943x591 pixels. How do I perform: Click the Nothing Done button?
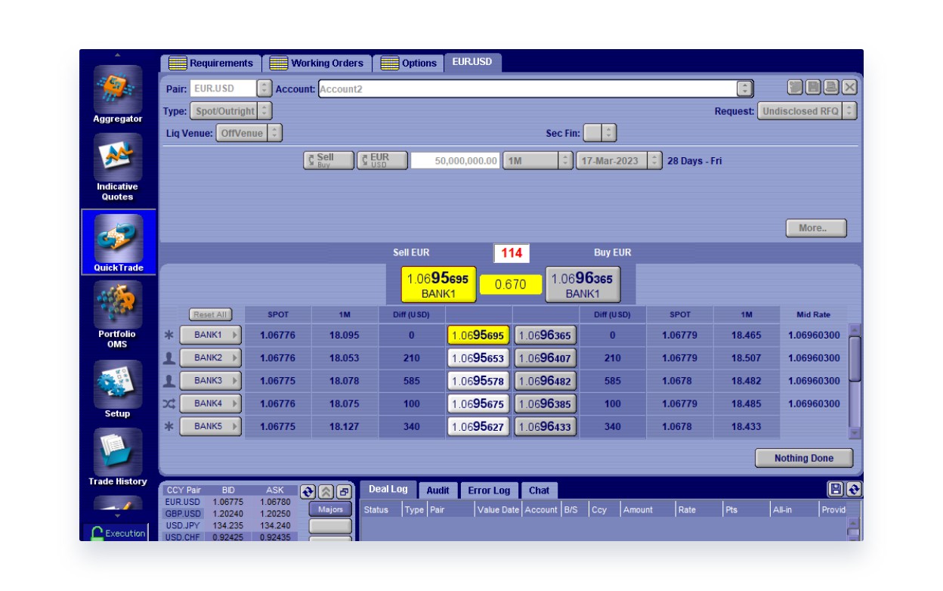point(804,458)
